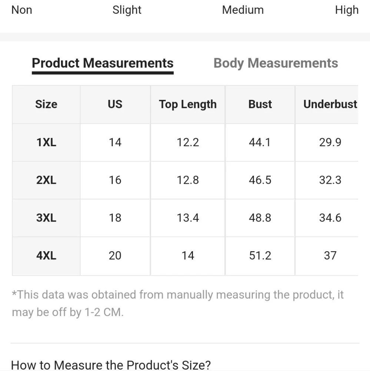Click the 51.2 bust value cell

tap(260, 256)
